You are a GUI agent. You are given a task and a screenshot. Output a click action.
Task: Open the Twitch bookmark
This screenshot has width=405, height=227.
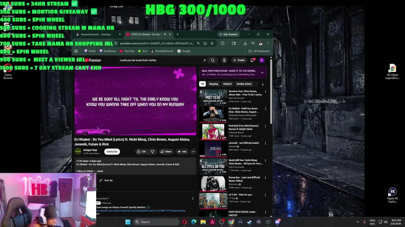pos(90,51)
